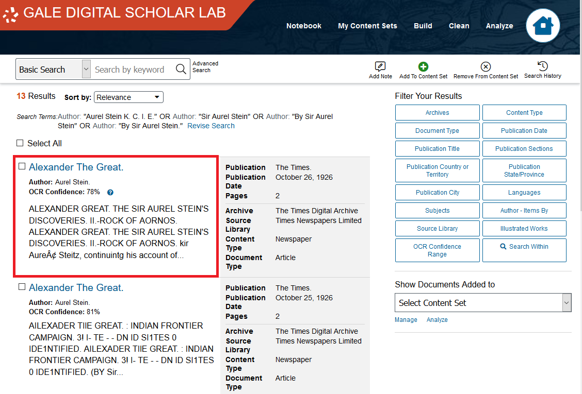Enable the Select All checkbox
Image resolution: width=582 pixels, height=394 pixels.
[x=20, y=143]
